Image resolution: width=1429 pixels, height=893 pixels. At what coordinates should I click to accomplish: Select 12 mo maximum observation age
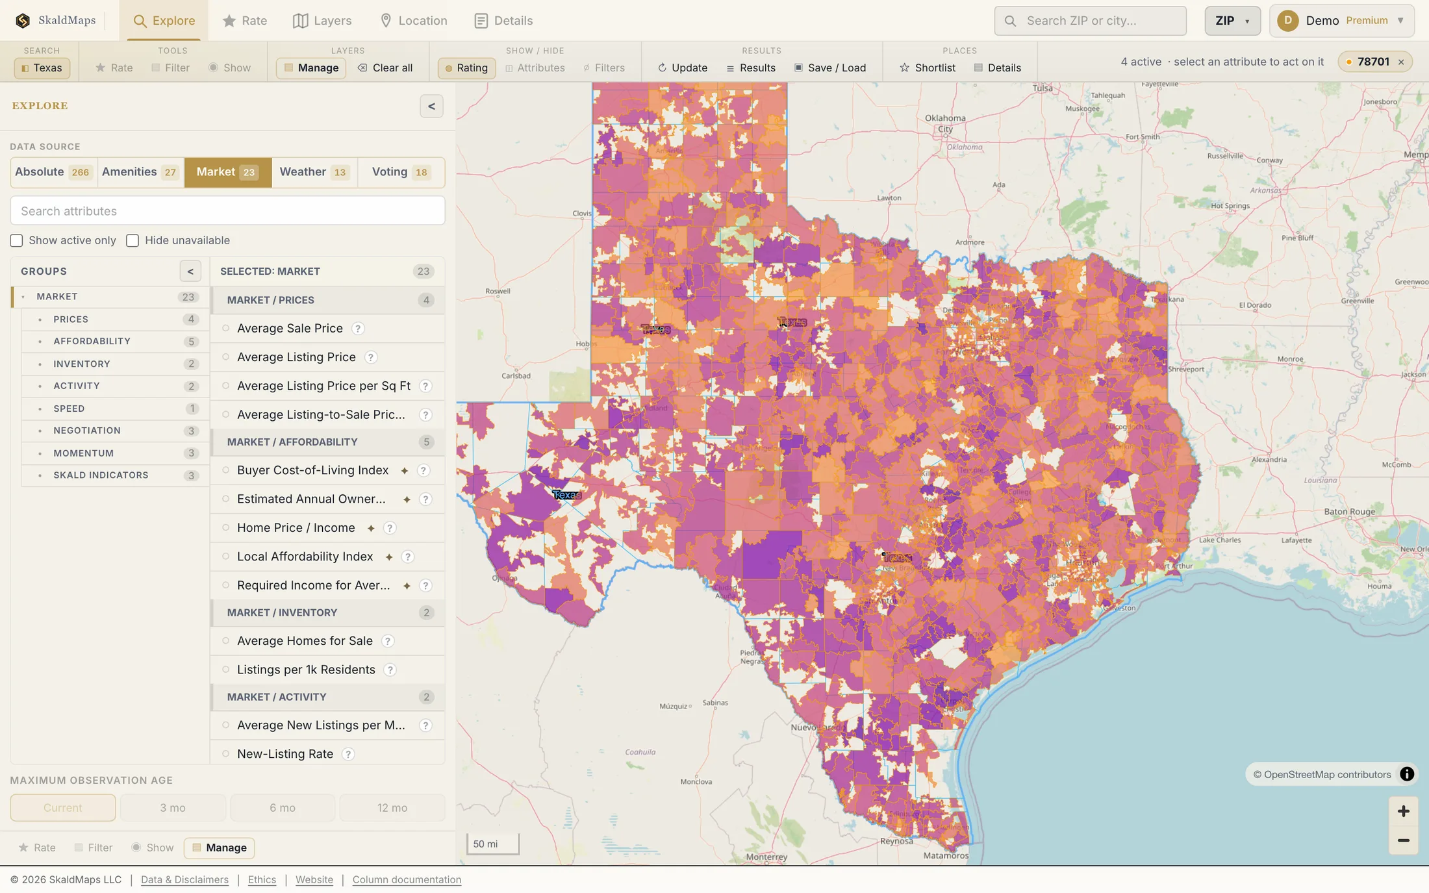392,808
